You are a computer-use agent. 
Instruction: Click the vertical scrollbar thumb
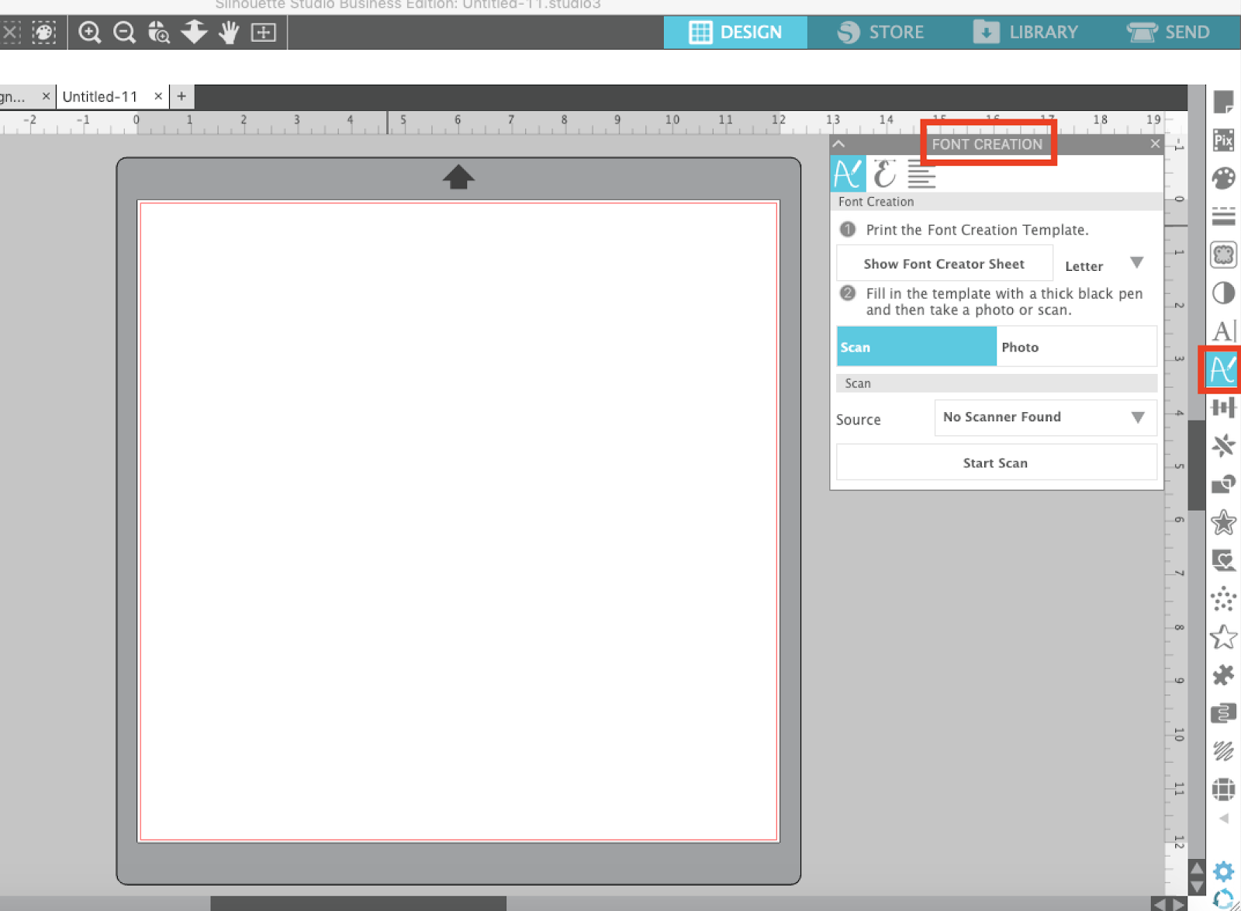point(1197,464)
